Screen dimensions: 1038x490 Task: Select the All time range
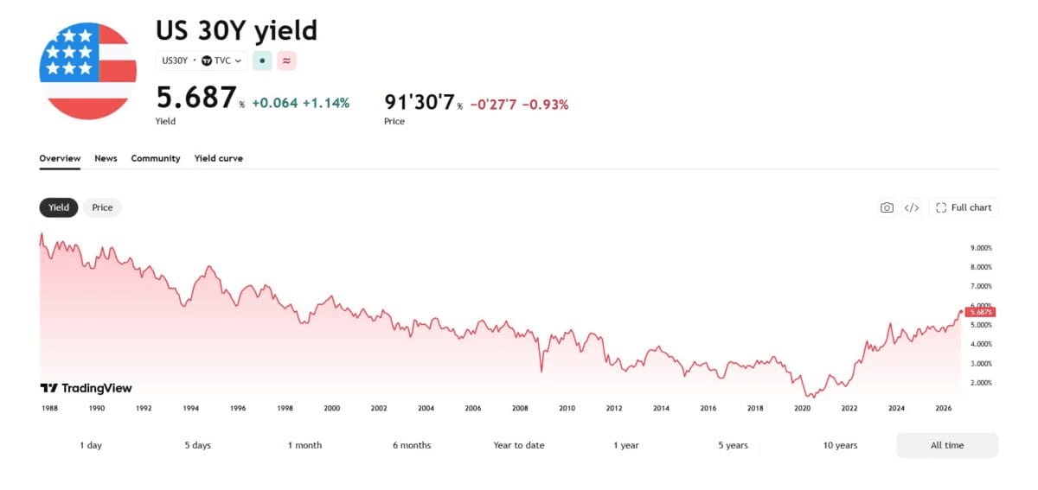tap(947, 445)
